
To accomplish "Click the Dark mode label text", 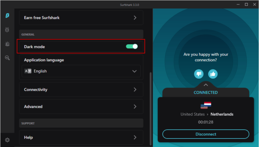I will point(34,47).
